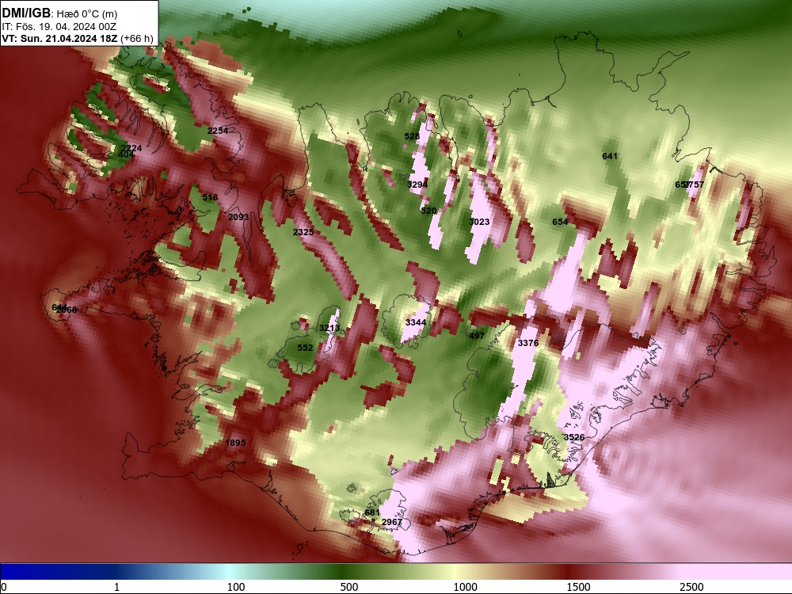Click the init time line 'IT: Fös. 19. 04. 2024 00Z'
The image size is (792, 594).
[x=59, y=27]
